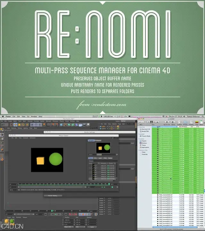Click the Light bulb icon in toolbar
Screen dimensions: 205x231
88,125
